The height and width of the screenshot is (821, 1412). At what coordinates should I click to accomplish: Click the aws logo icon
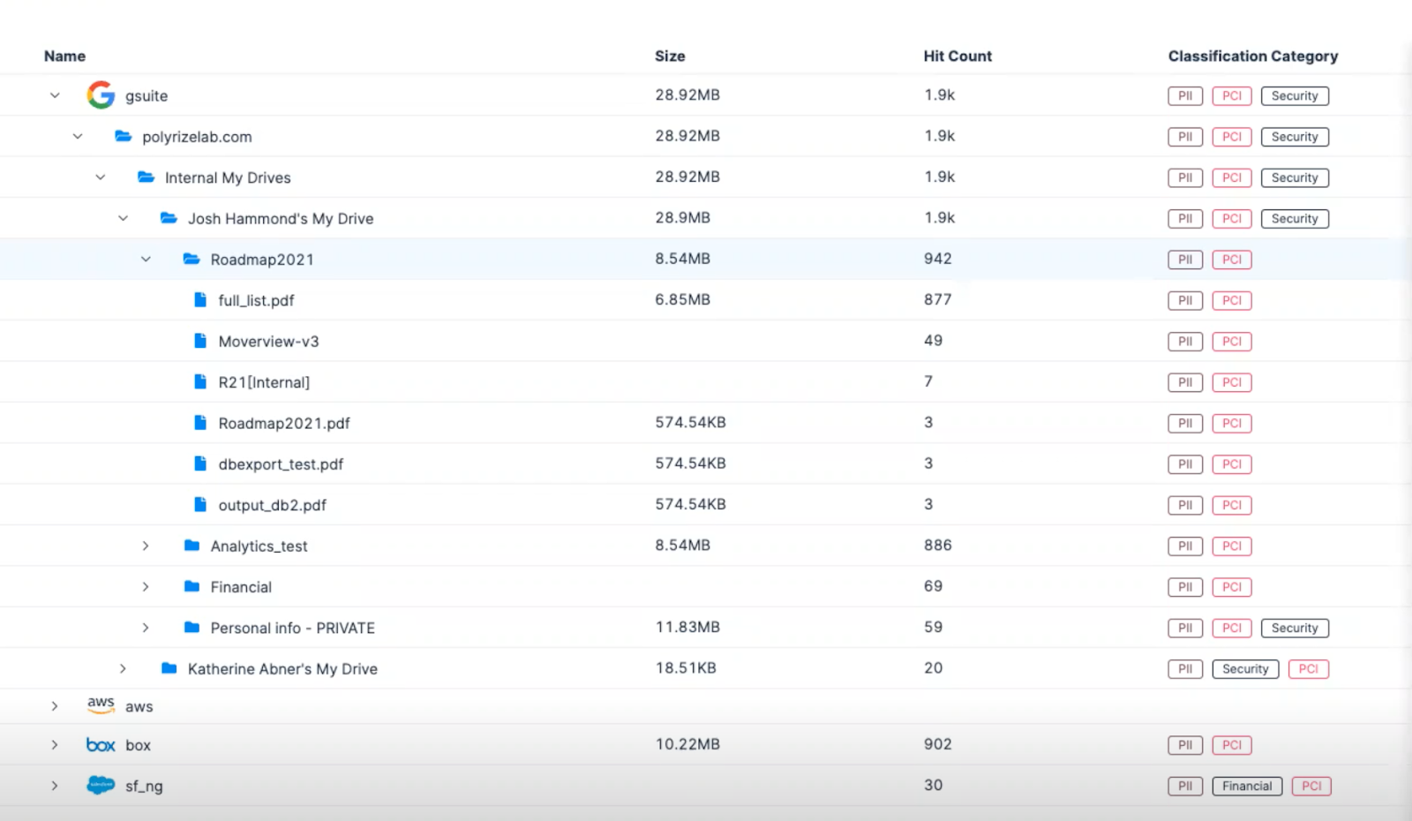tap(101, 704)
